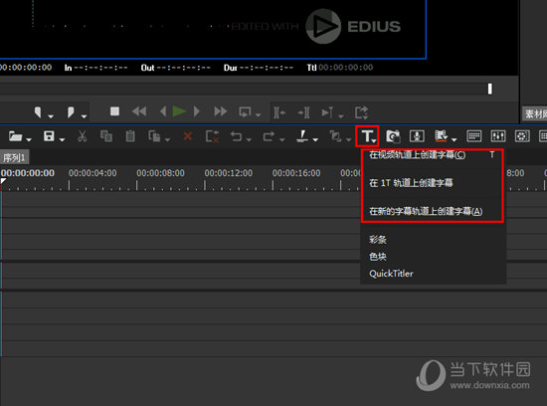
Task: Click the Cut scissors icon
Action: 82,136
